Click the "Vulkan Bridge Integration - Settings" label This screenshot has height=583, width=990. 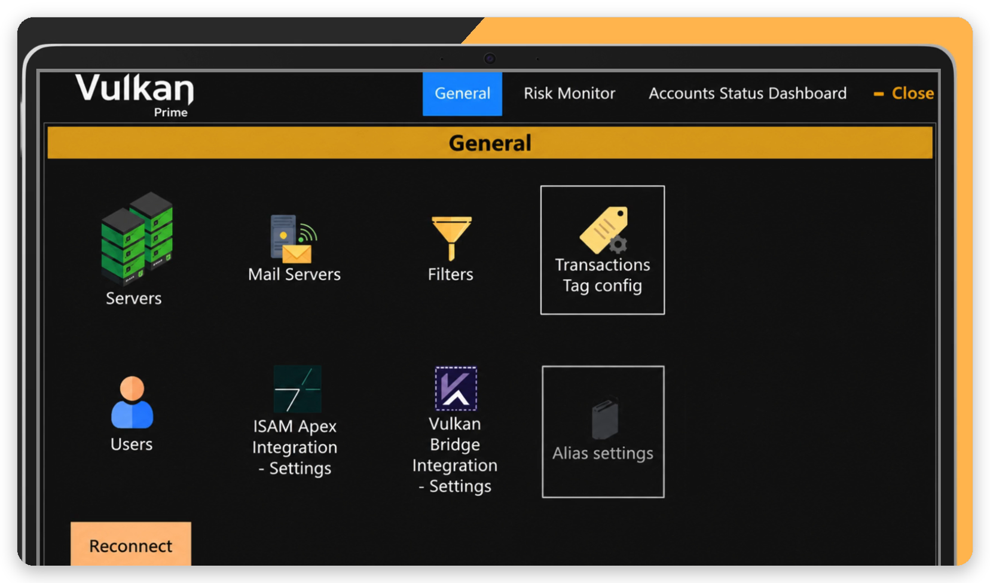tap(455, 455)
